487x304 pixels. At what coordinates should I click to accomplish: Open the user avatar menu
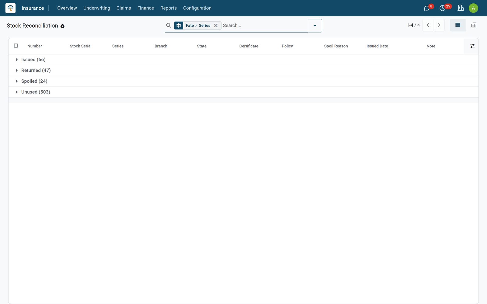tap(473, 8)
